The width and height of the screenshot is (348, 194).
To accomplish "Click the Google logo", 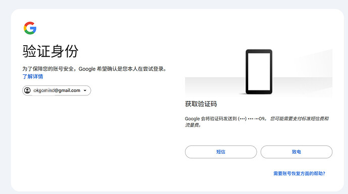I will 30,28.
